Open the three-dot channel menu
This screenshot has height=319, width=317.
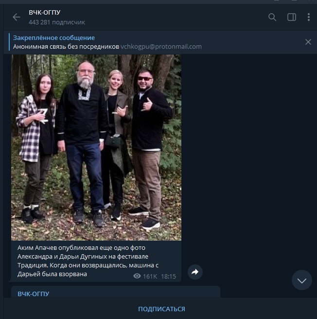click(308, 17)
